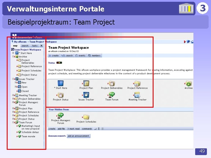This screenshot has height=158, width=211.
Task: Expand the Meeting Tracker tree node
Action: coord(13,95)
